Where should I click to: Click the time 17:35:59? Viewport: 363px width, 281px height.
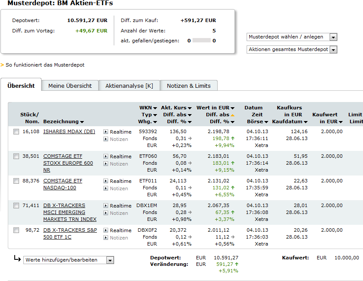coord(257,188)
